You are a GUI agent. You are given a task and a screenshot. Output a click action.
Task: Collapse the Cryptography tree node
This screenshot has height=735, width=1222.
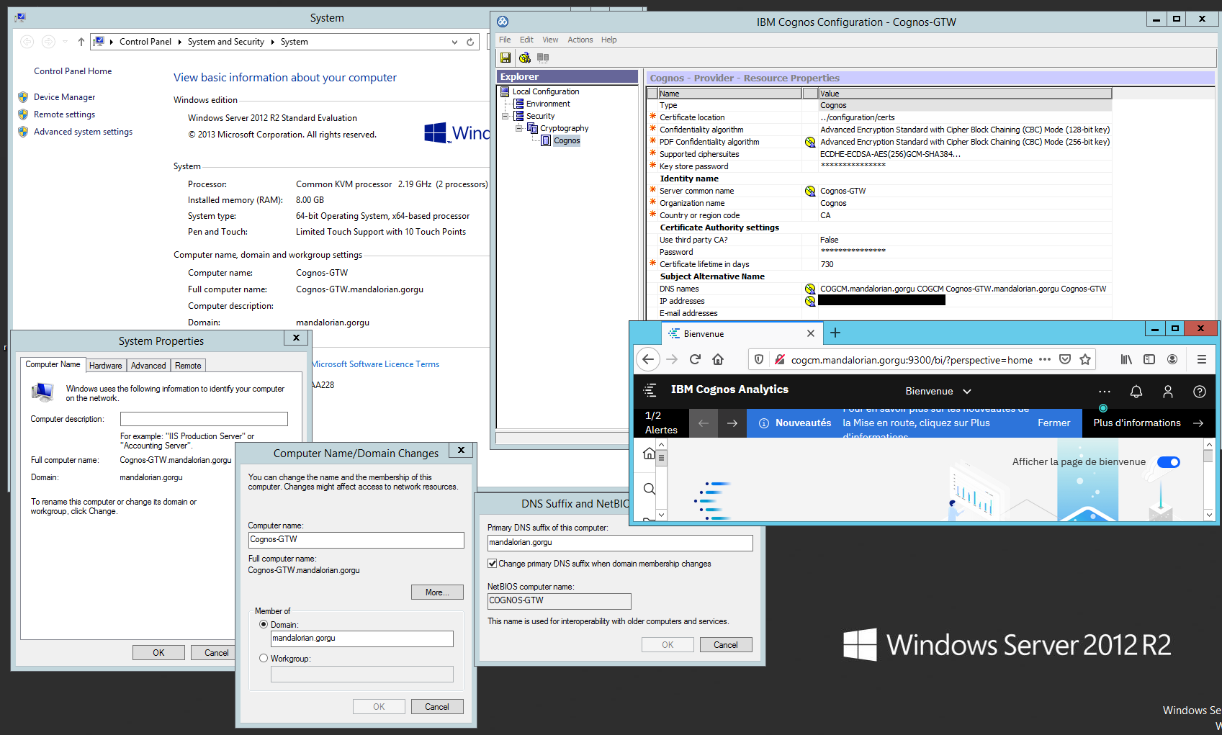(518, 128)
